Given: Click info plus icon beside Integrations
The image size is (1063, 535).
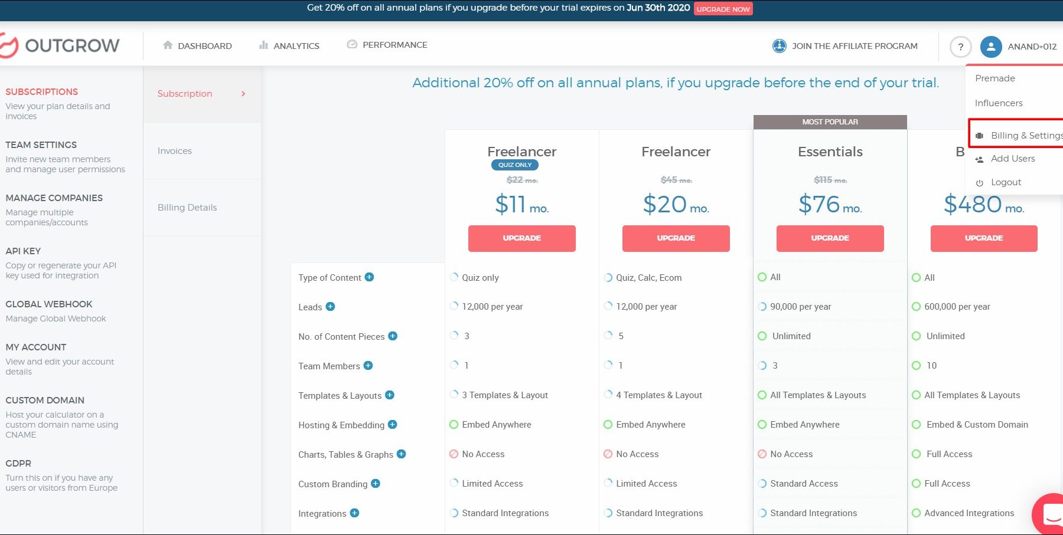Looking at the screenshot, I should [354, 513].
